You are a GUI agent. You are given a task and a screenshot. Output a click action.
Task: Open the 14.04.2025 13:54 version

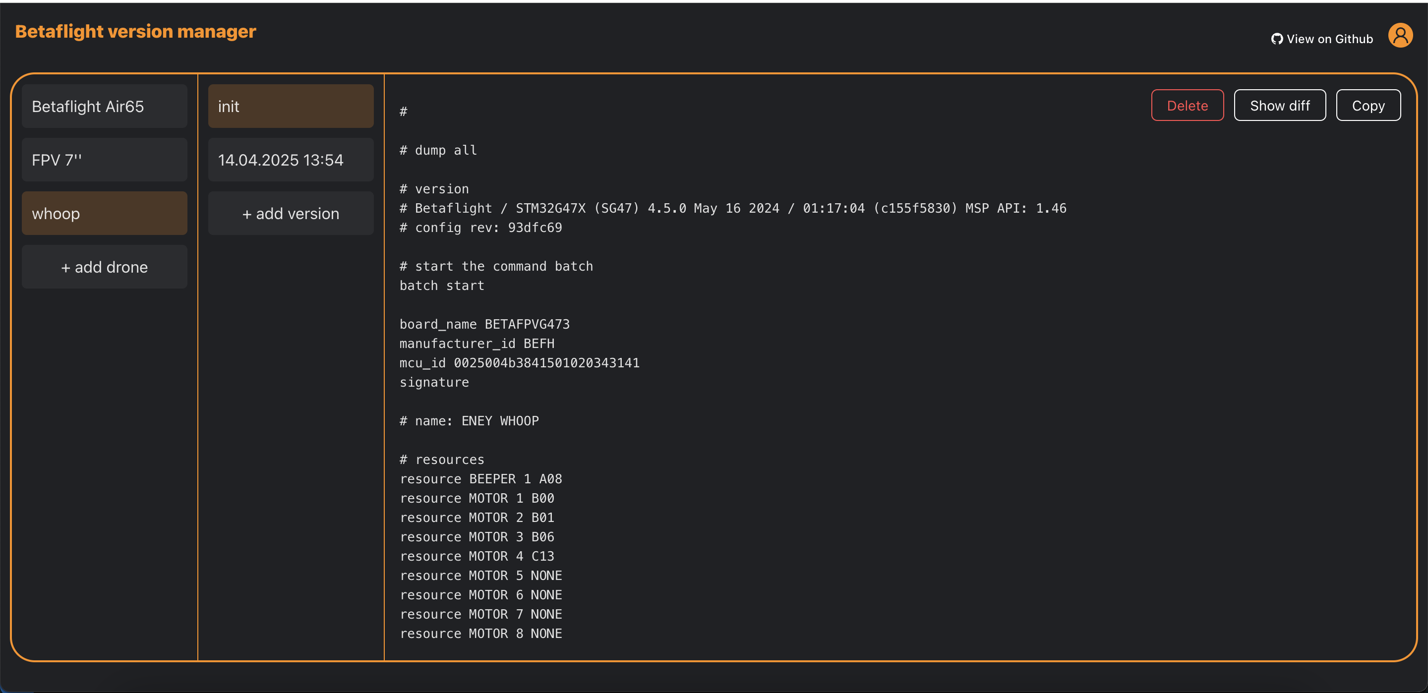click(x=291, y=160)
